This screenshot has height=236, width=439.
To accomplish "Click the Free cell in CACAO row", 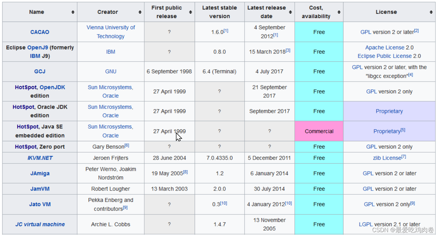I will click(x=319, y=32).
